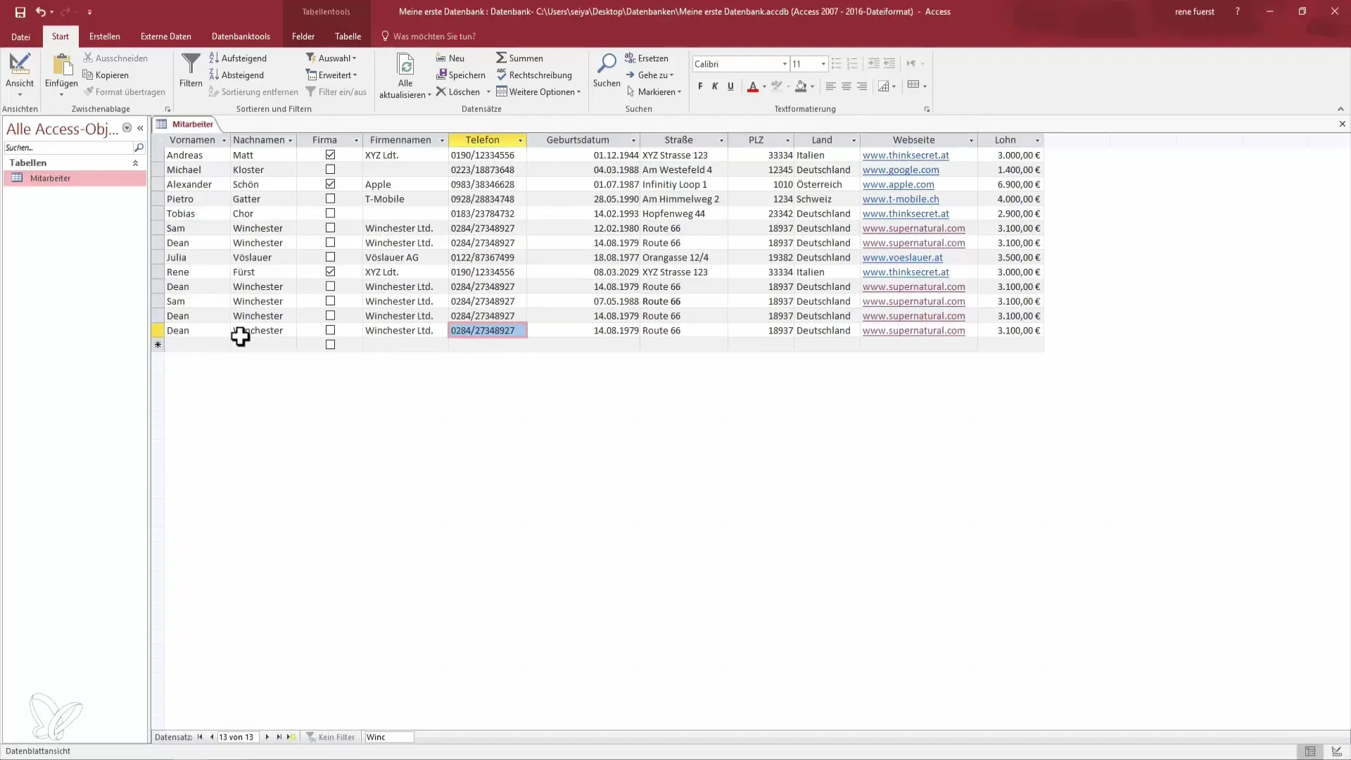Open Weitere Optionen dropdown

(x=538, y=91)
